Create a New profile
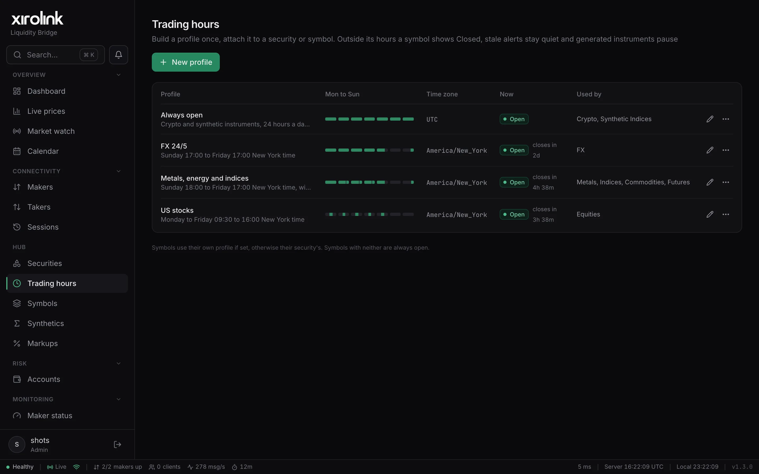 point(186,62)
